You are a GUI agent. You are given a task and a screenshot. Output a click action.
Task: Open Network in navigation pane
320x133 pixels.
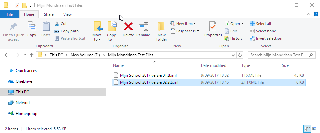(19, 103)
